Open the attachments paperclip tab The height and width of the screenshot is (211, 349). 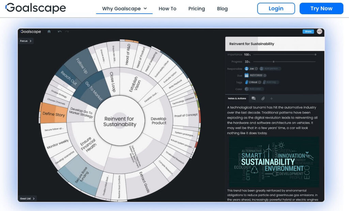point(263,98)
